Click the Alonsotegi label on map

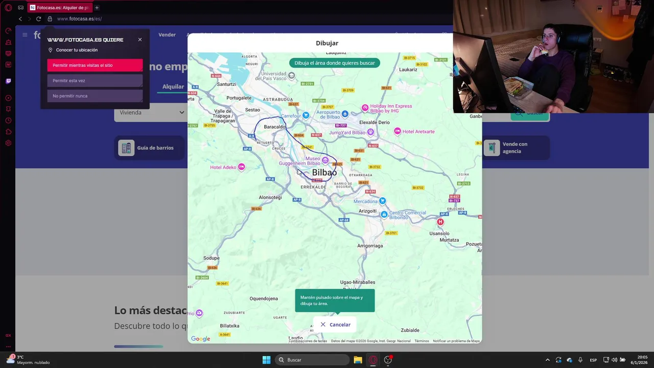(270, 197)
